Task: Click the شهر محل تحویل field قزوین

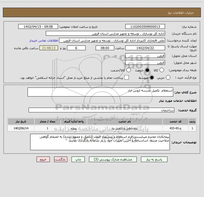Action: [145, 63]
